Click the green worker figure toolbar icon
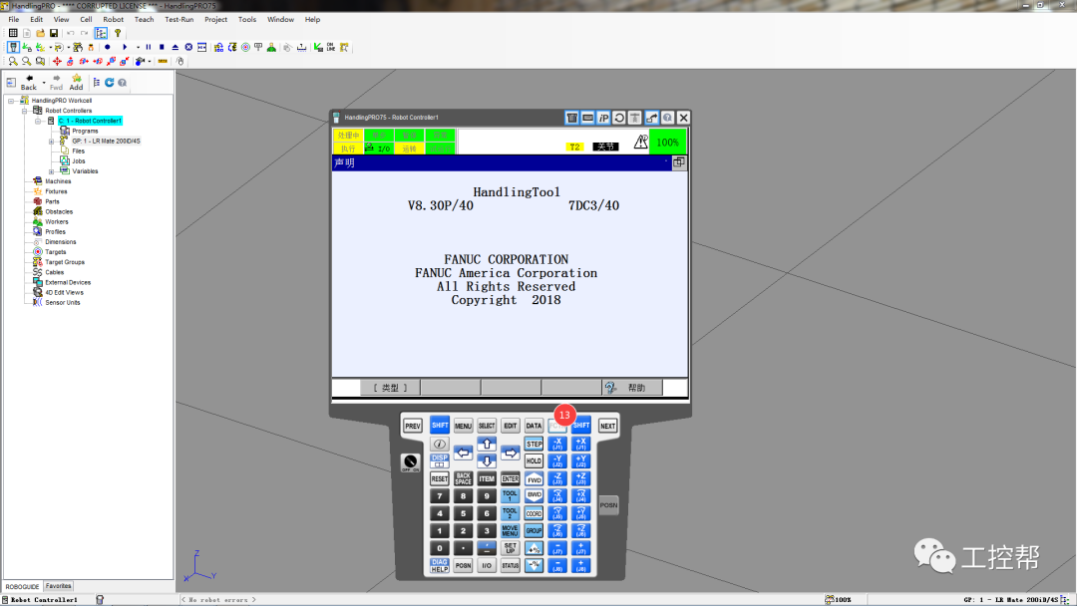 [x=272, y=48]
